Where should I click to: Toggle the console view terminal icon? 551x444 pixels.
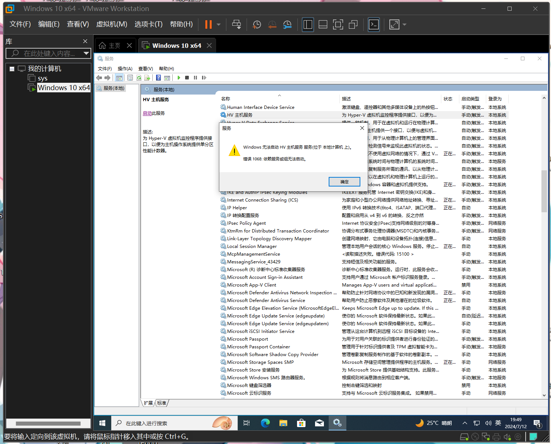[374, 25]
